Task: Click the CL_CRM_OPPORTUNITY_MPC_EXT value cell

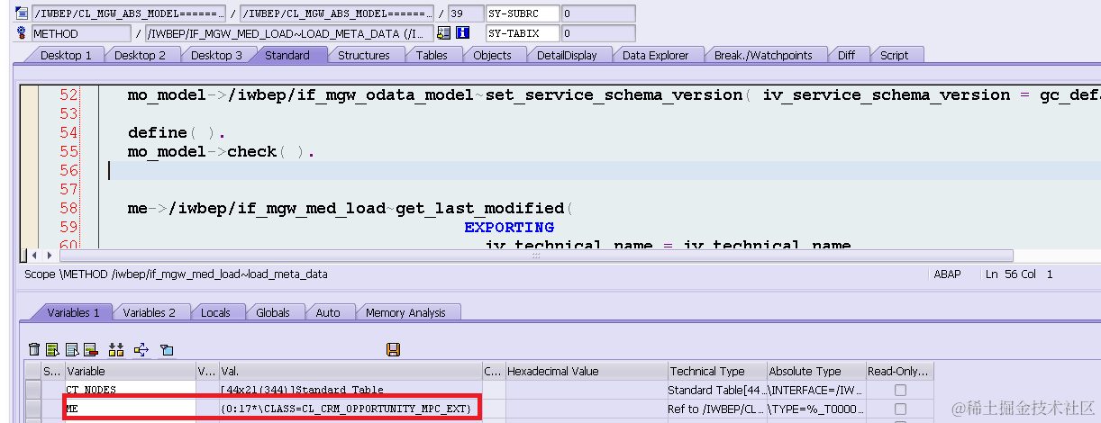Action: tap(350, 409)
